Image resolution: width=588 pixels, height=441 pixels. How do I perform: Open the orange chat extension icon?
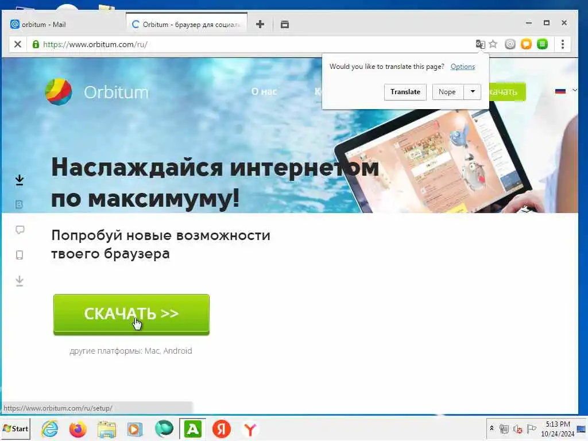point(526,44)
